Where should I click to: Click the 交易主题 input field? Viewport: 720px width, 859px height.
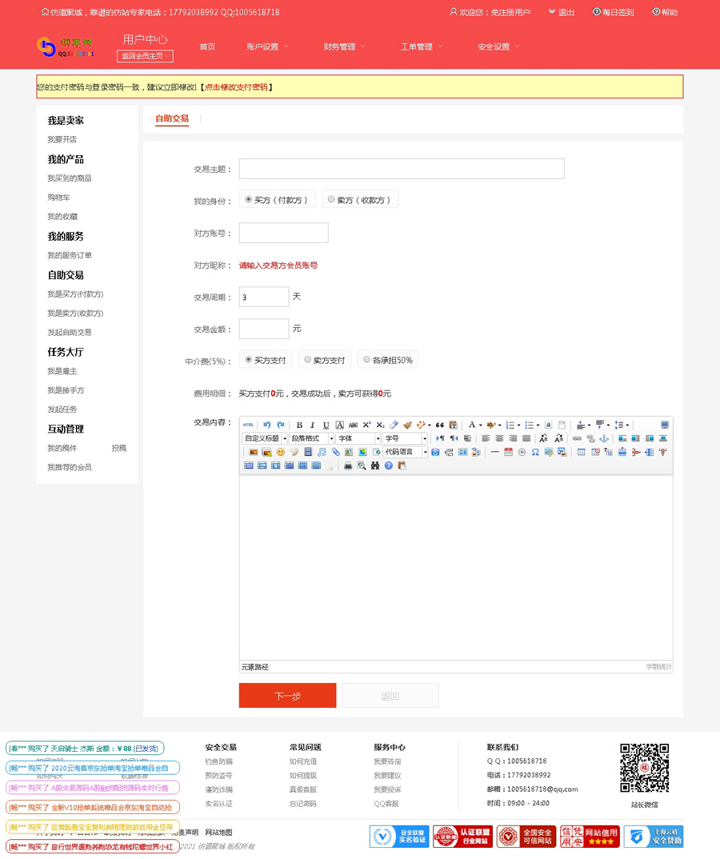pyautogui.click(x=402, y=169)
